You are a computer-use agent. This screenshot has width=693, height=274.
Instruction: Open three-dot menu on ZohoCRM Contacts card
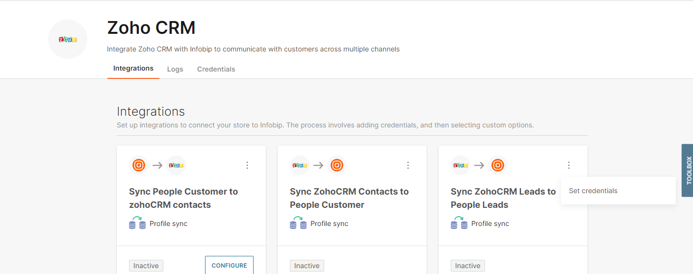tap(408, 165)
